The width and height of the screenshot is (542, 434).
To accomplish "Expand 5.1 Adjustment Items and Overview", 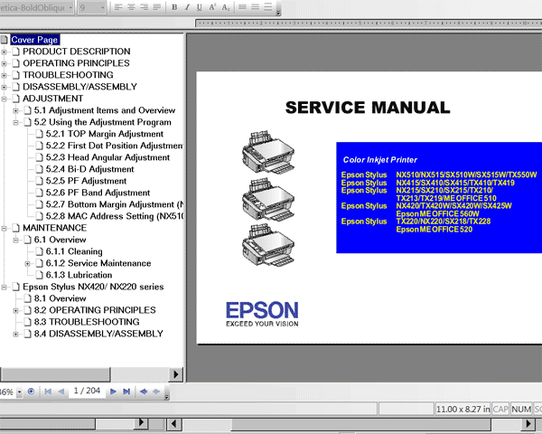I will (15, 110).
